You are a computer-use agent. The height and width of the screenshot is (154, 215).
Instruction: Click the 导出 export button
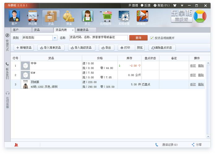(x=106, y=48)
